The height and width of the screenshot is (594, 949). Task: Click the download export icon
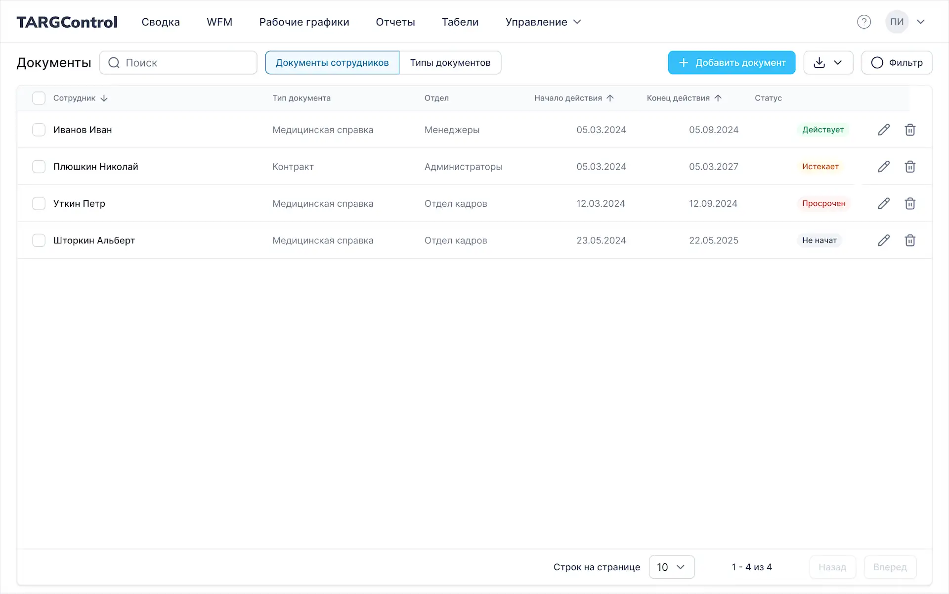[x=820, y=63]
